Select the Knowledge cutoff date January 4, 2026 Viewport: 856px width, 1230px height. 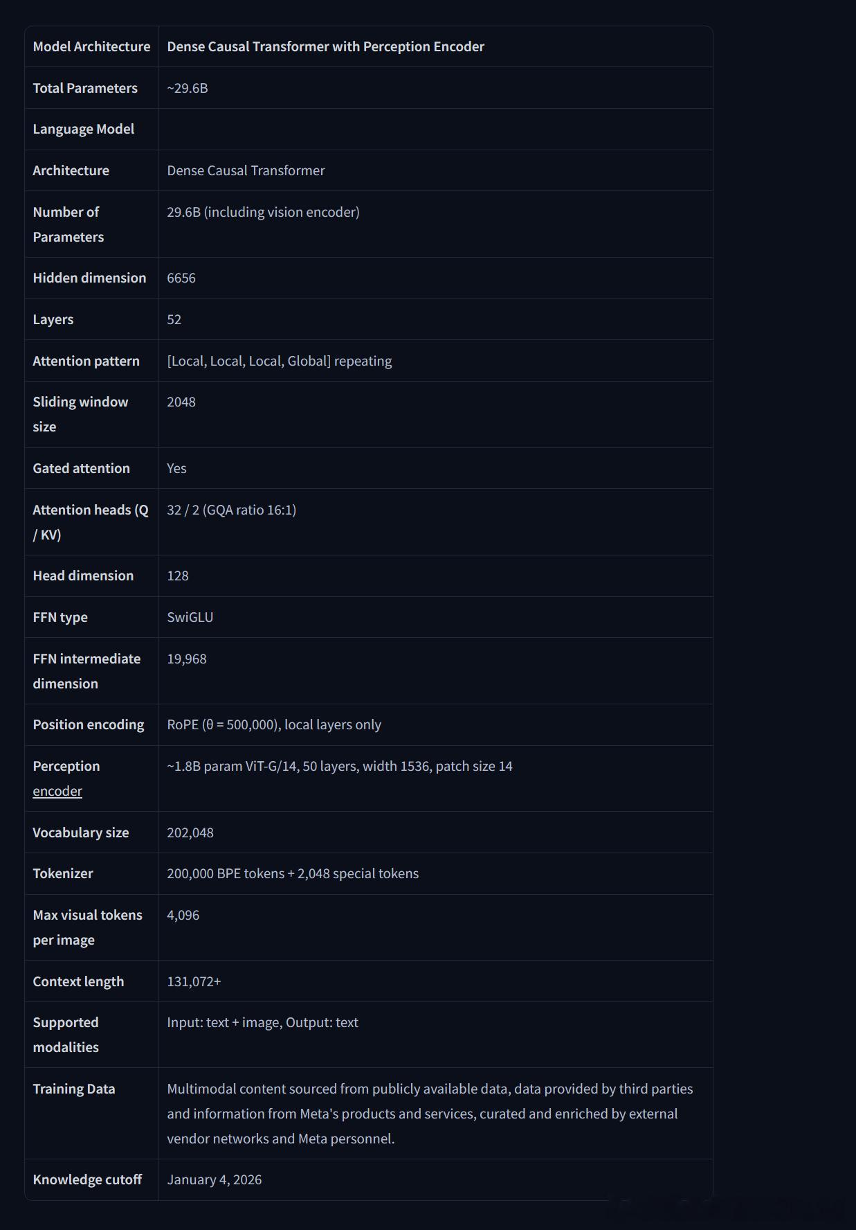point(215,1179)
